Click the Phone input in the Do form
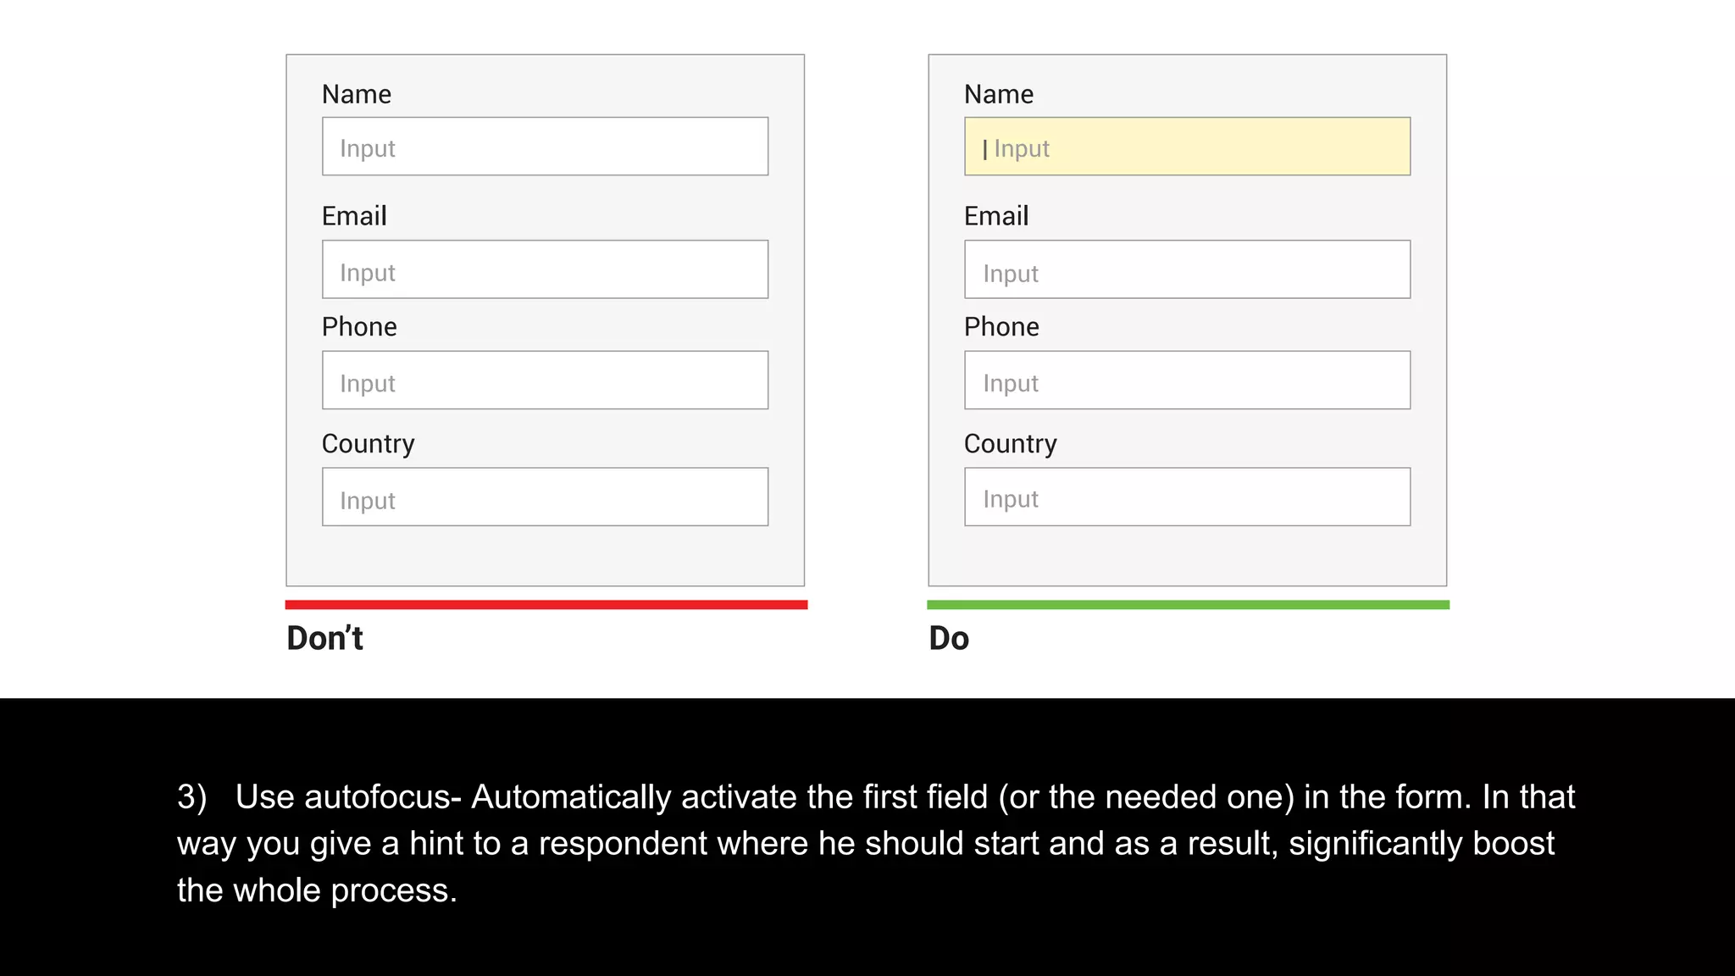1735x976 pixels. pyautogui.click(x=1187, y=380)
